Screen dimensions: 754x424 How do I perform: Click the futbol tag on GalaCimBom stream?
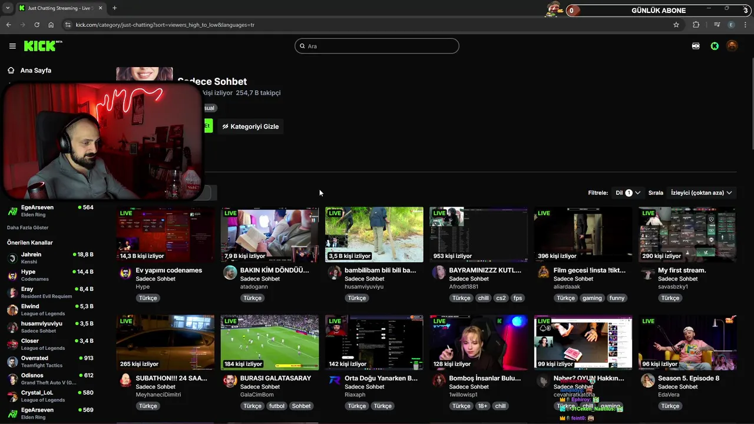pos(276,406)
